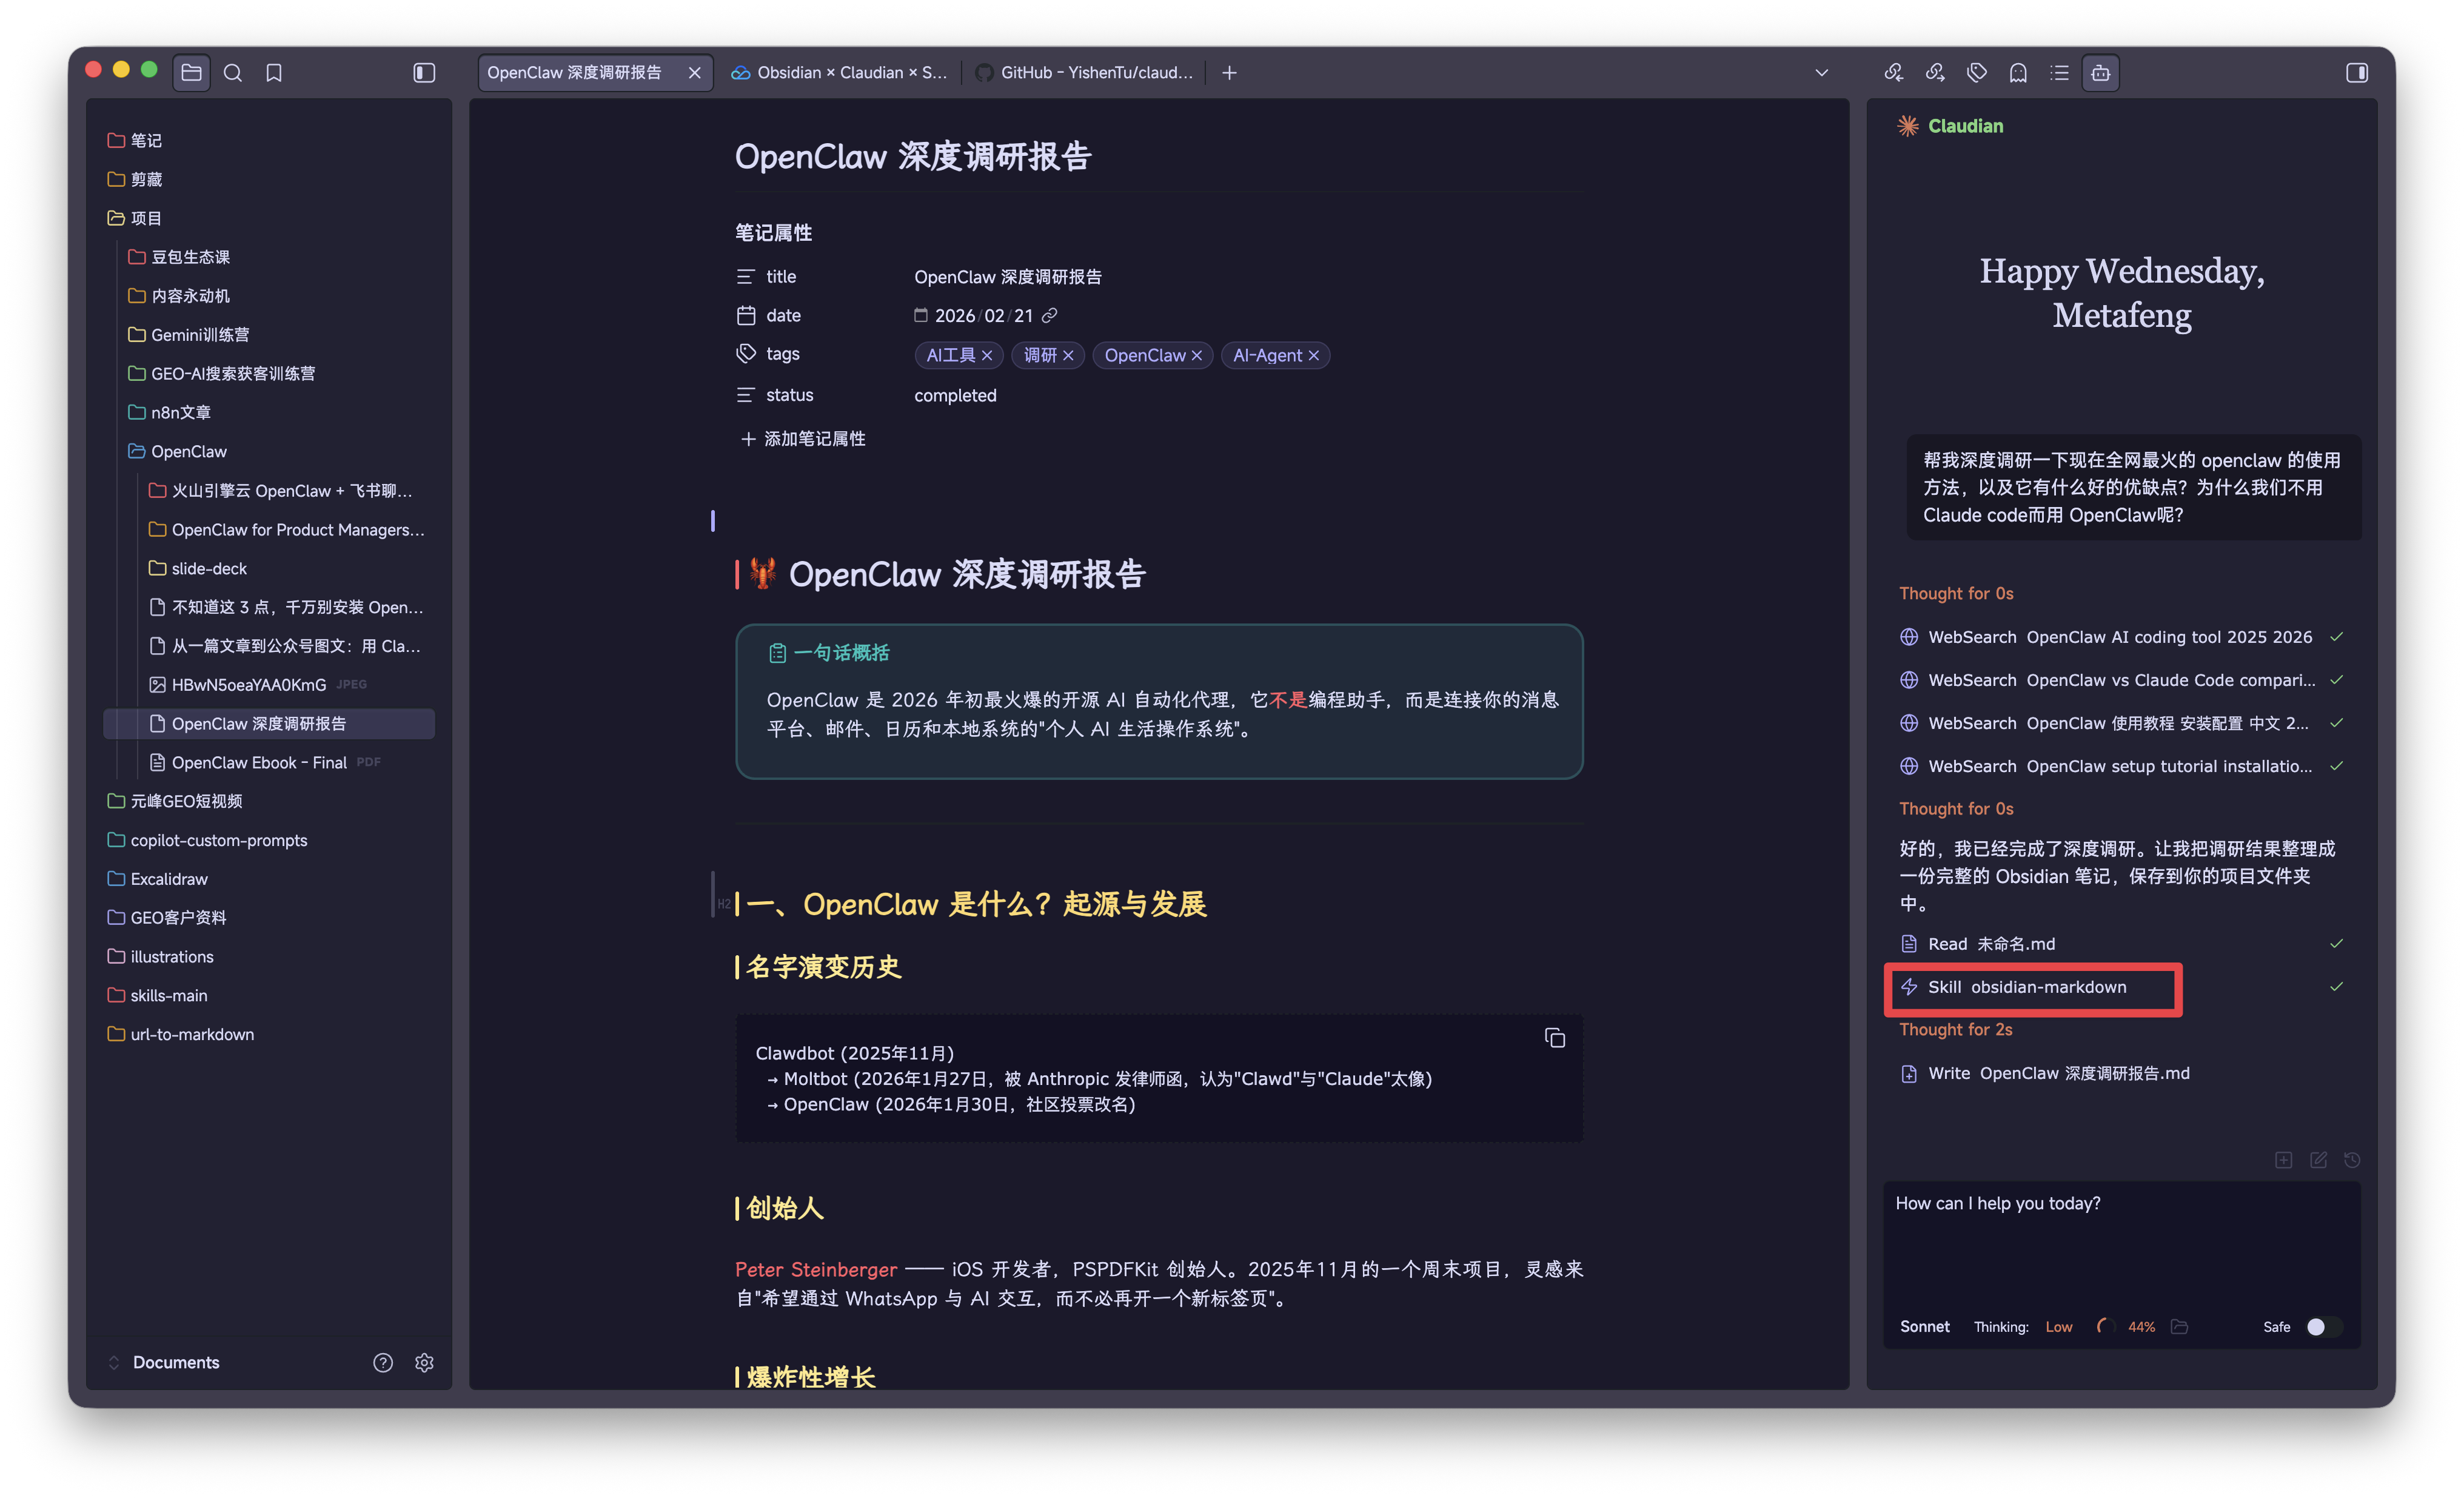The width and height of the screenshot is (2464, 1498).
Task: Remove the 调研 tag
Action: pos(1068,355)
